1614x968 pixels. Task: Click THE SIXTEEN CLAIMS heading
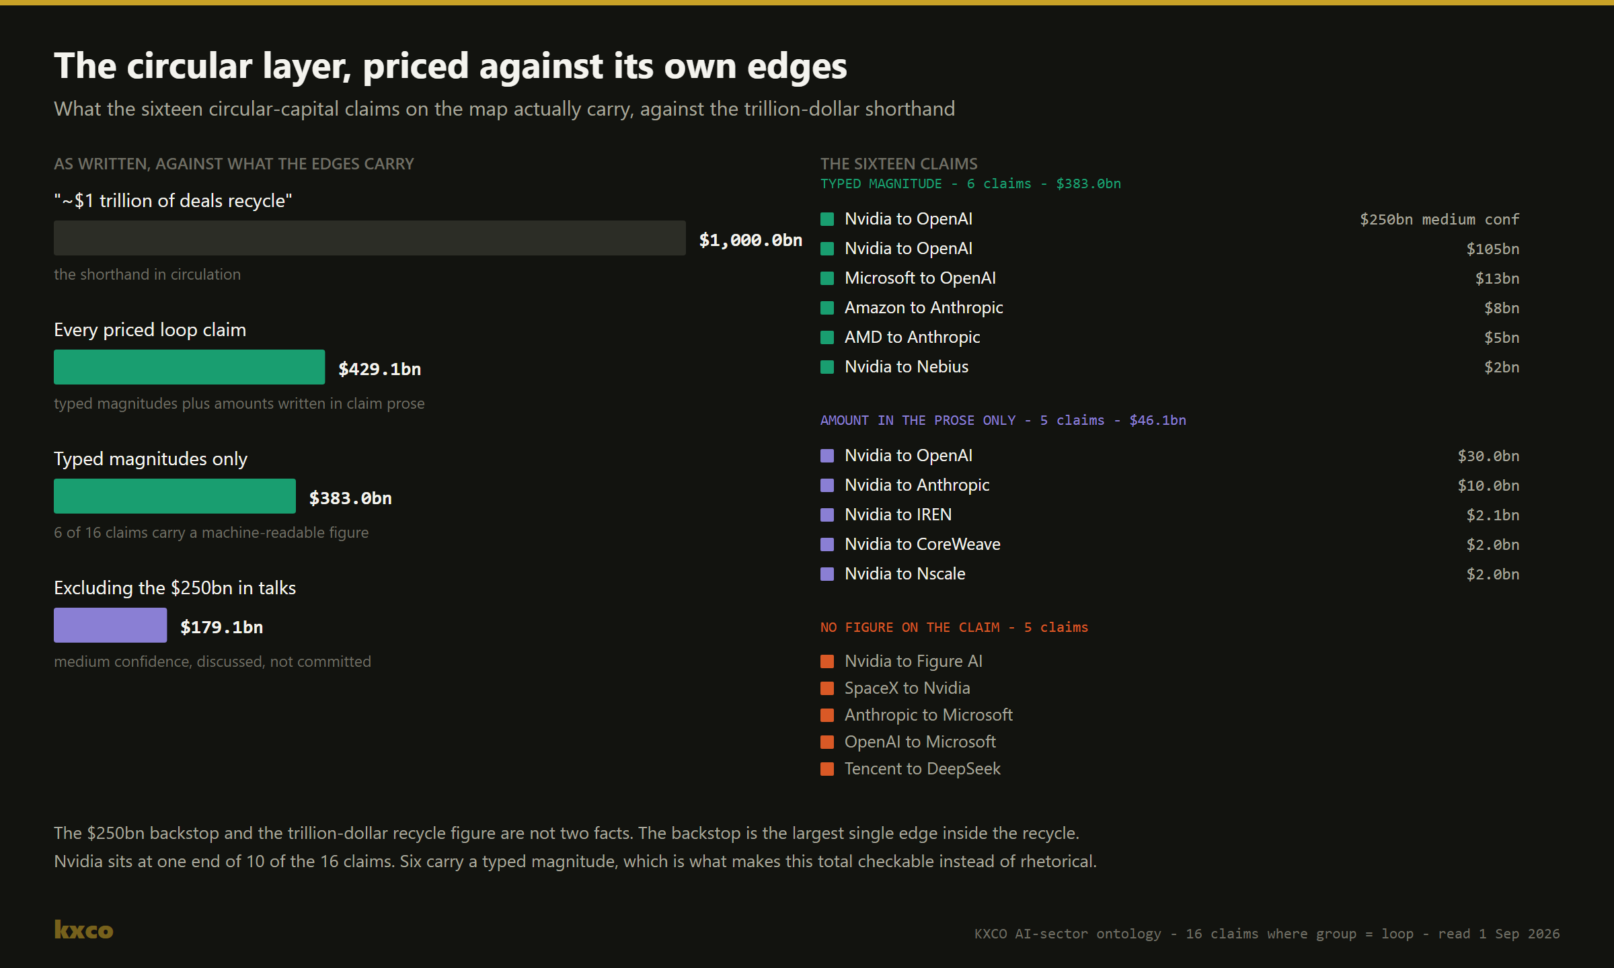(898, 164)
